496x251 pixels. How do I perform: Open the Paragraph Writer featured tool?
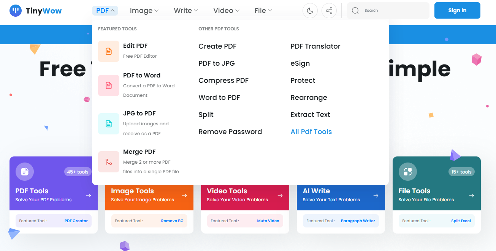click(x=358, y=221)
